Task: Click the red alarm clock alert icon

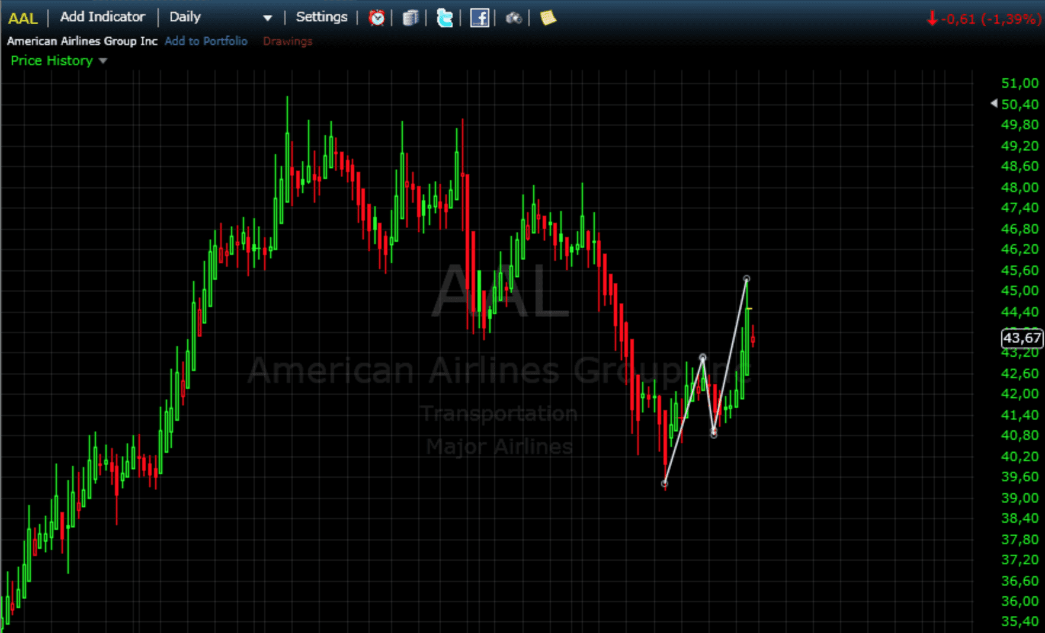Action: [376, 18]
